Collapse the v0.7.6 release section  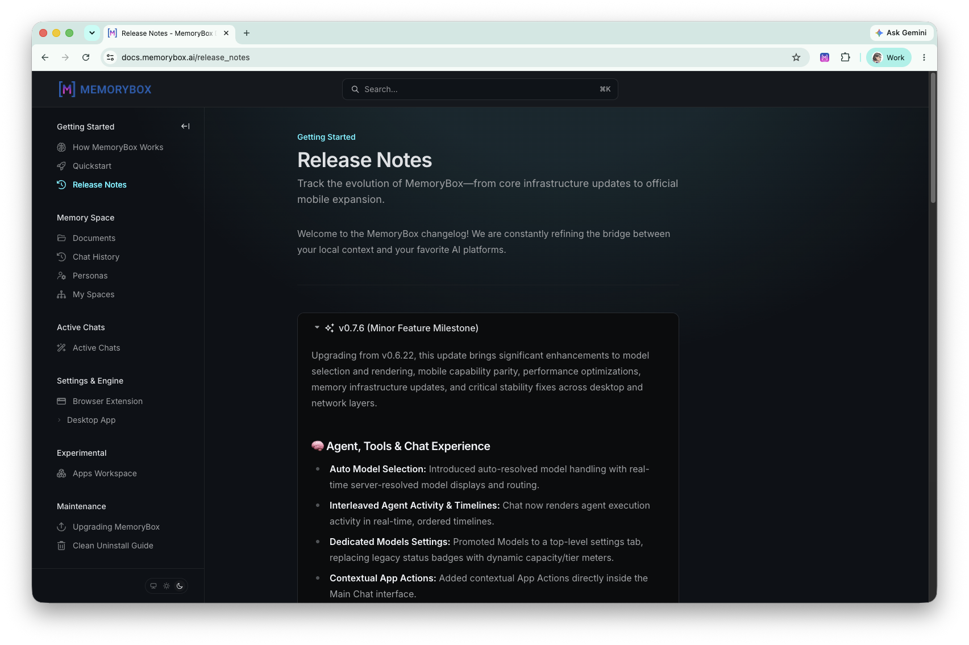(317, 327)
